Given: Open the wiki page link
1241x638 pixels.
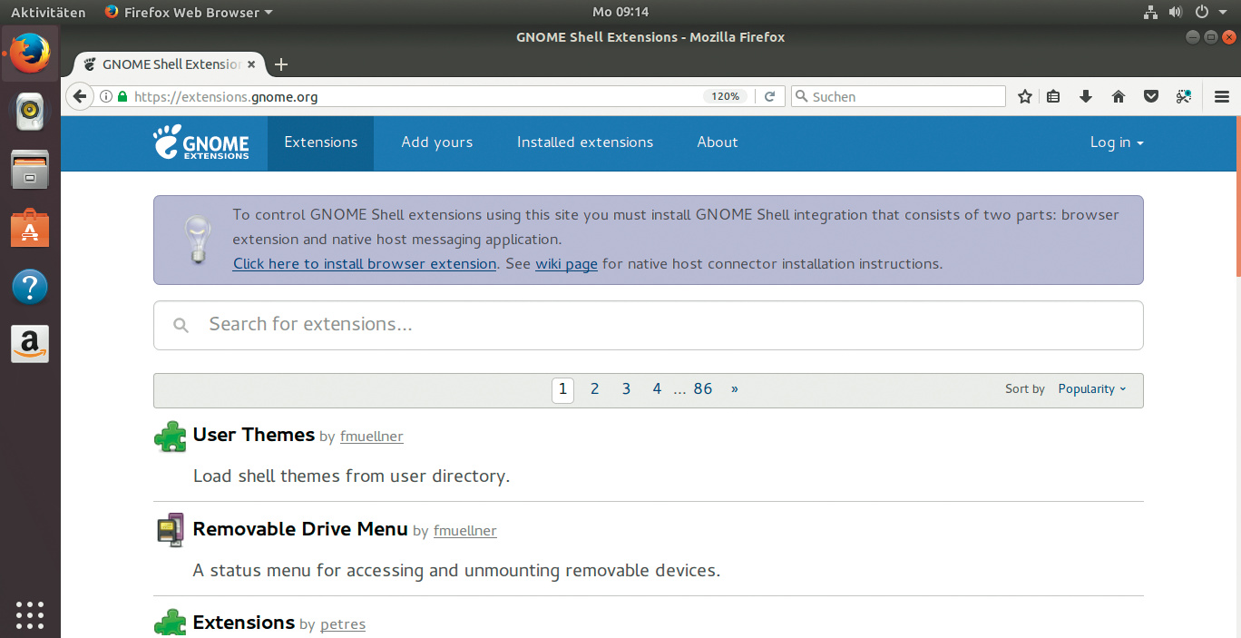Looking at the screenshot, I should (566, 264).
